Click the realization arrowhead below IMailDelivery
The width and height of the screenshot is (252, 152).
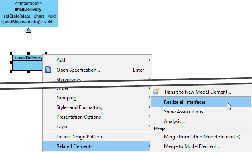point(29,30)
